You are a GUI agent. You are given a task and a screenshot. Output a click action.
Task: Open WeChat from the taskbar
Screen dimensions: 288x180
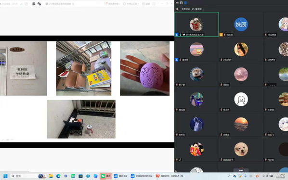click(x=105, y=176)
